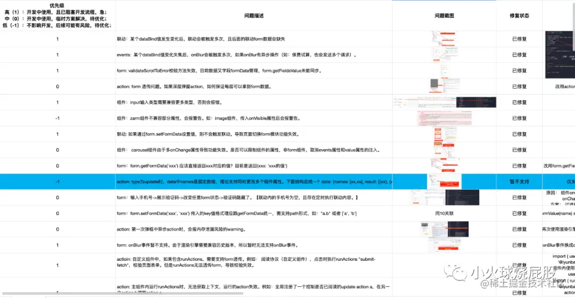Image resolution: width=575 pixels, height=298 pixels.
Task: Click the 暂不支持 status cell
Action: (x=519, y=182)
